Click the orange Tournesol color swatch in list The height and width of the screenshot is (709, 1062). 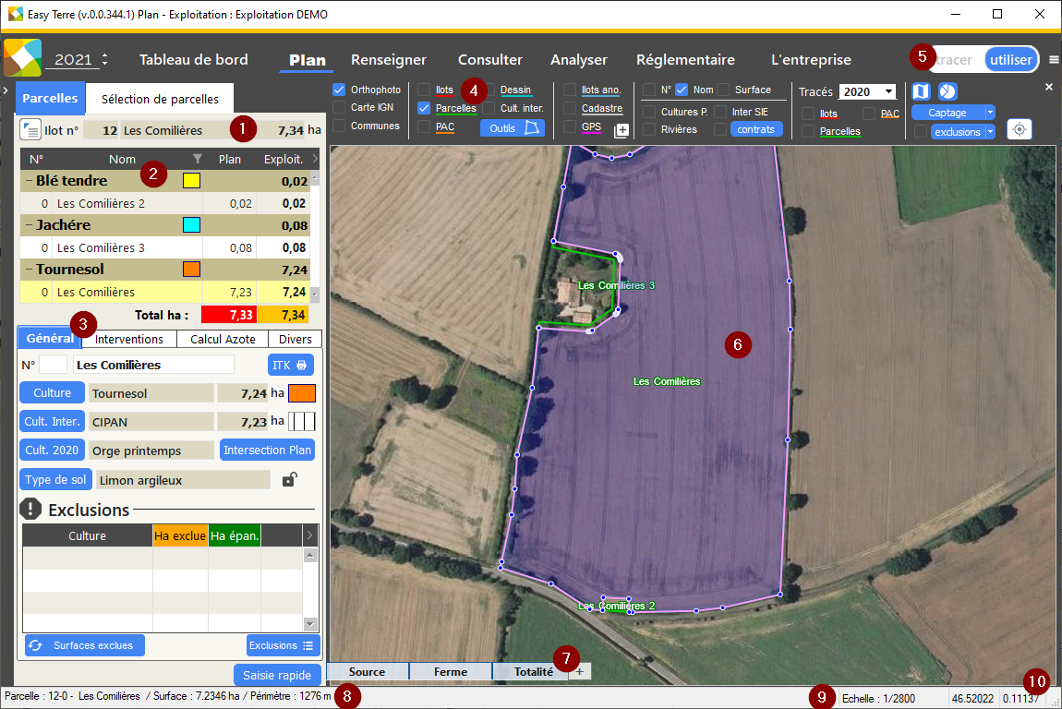pos(191,270)
